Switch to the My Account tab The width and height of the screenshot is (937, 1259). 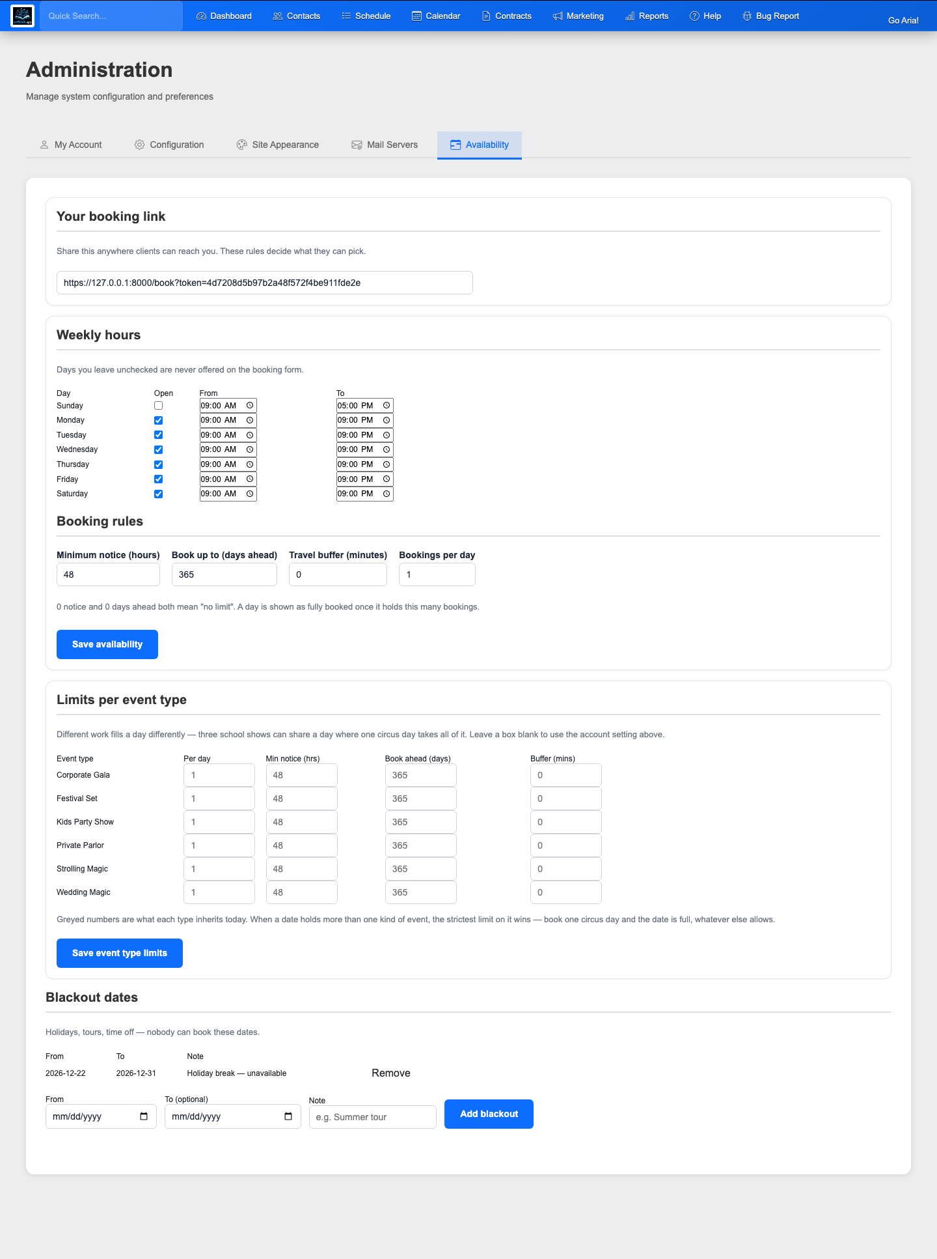coord(71,145)
